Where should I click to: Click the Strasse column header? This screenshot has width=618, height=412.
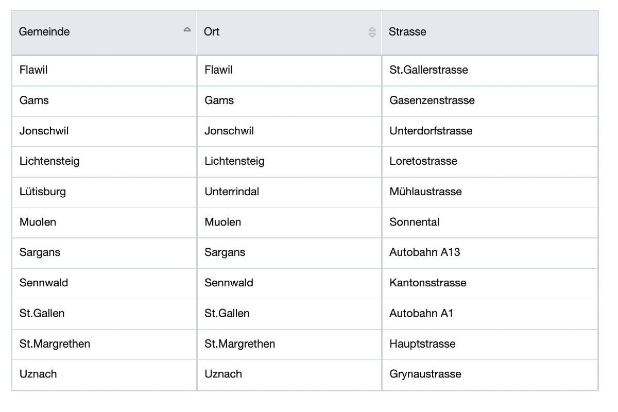(x=407, y=32)
